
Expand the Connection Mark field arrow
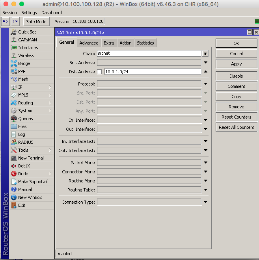(205, 172)
